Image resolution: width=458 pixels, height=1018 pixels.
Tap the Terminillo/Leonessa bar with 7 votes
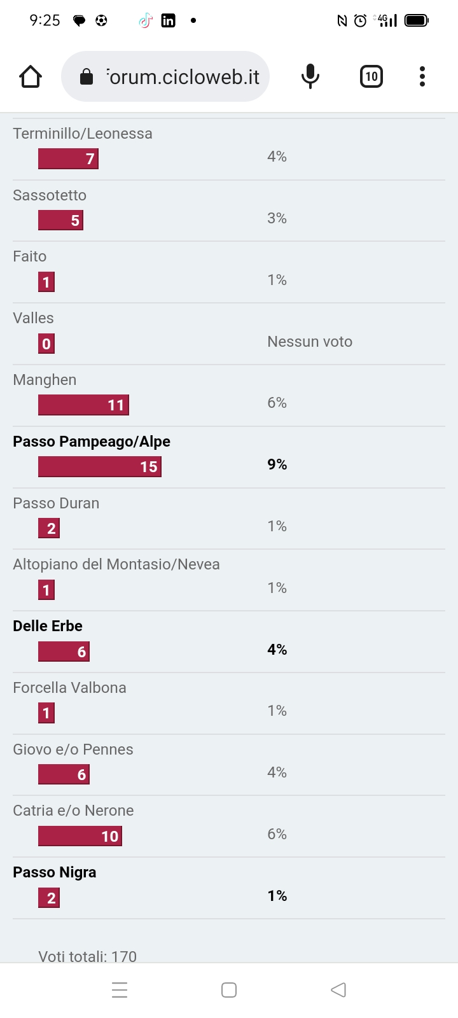(68, 159)
